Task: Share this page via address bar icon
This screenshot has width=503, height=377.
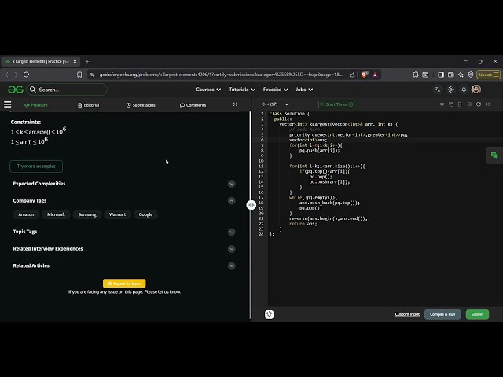Action: click(352, 75)
